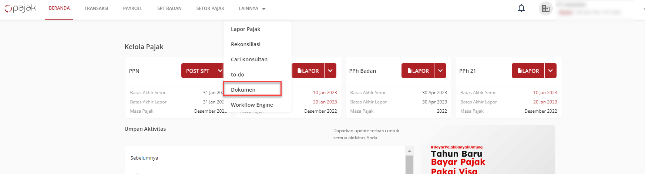The width and height of the screenshot is (645, 174).
Task: Open the LAINNYA menu
Action: tap(252, 8)
